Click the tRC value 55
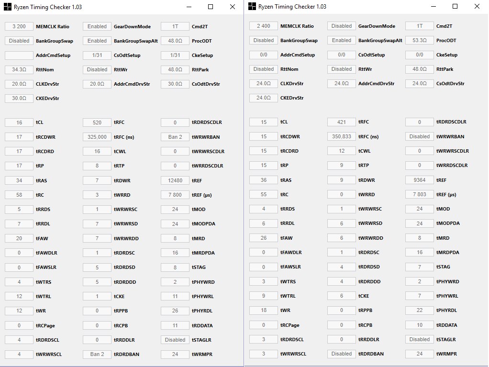This screenshot has width=489, height=367. pos(264,194)
